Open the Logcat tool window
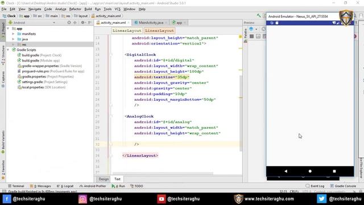The height and width of the screenshot is (205, 364). pos(65,186)
